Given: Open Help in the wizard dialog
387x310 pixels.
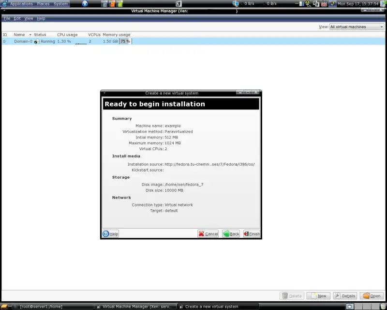Looking at the screenshot, I should (110, 233).
